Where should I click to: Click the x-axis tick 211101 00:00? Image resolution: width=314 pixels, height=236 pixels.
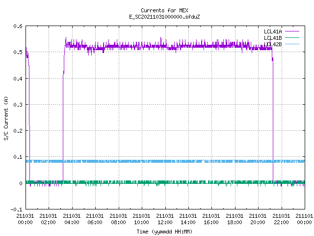[x=304, y=219]
